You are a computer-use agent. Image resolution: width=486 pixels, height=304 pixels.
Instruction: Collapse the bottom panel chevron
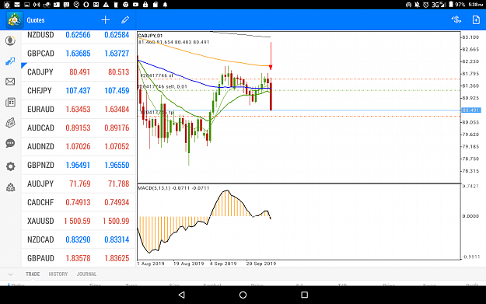[x=11, y=274]
